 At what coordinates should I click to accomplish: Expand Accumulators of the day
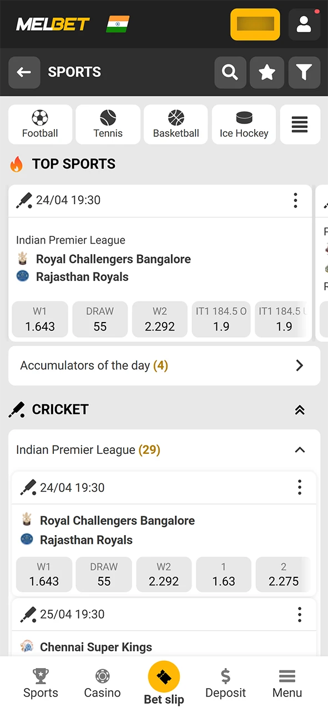(164, 365)
